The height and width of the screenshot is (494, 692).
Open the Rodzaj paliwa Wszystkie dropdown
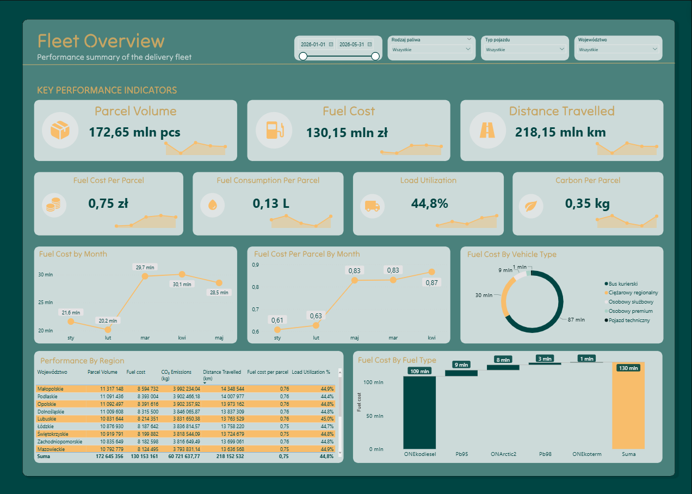tap(431, 50)
